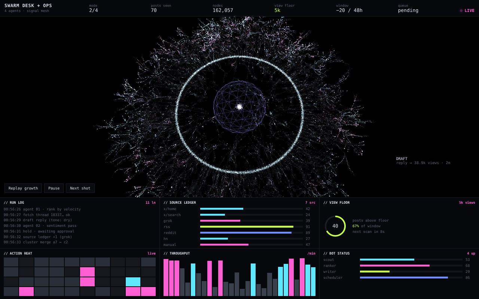Click 'next scan in 8s' text
Viewport: 479px width, 299px height.
coord(369,232)
